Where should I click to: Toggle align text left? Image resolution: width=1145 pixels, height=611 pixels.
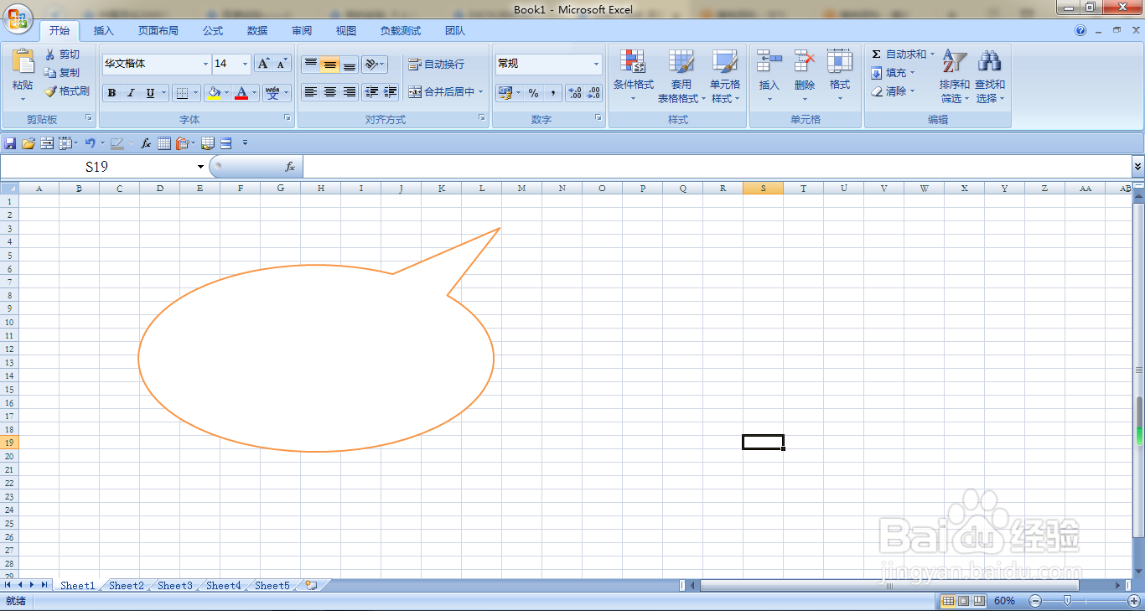tap(311, 92)
